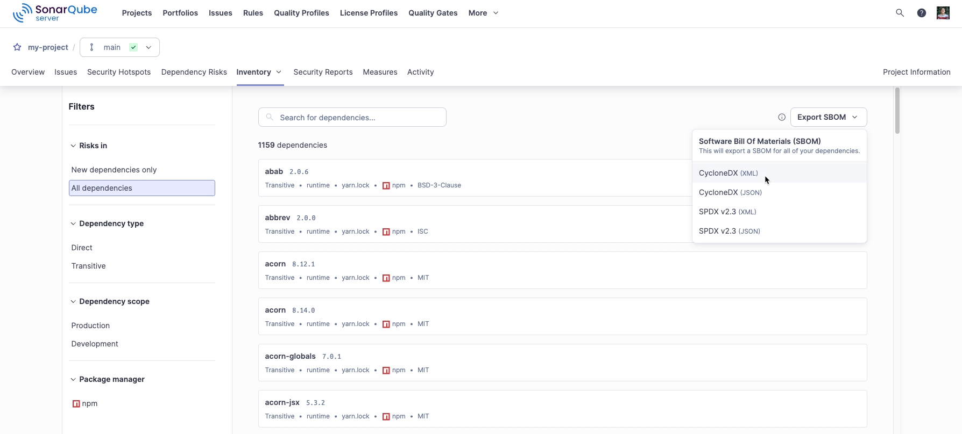962x434 pixels.
Task: Click the npm icon under Package manager
Action: [x=76, y=404]
